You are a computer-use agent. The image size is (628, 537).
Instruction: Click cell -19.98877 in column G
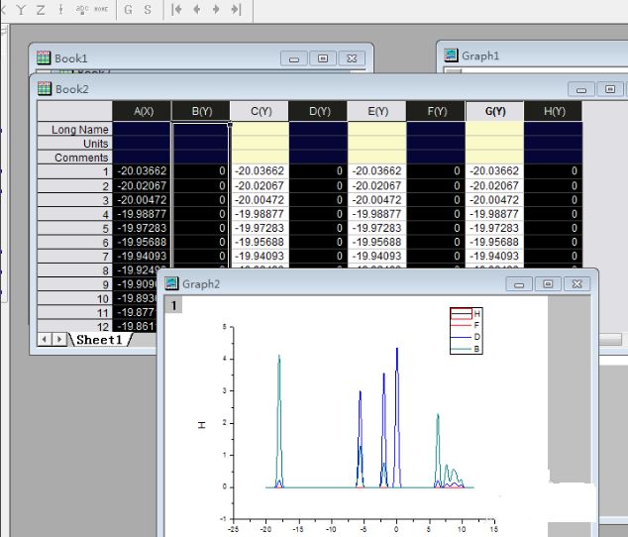(x=494, y=214)
